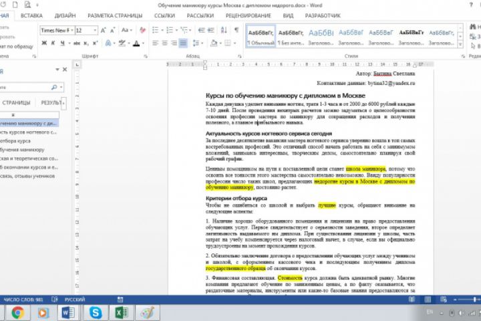This screenshot has height=321, width=481.
Task: Toggle superscript formatting button
Action: (96, 43)
